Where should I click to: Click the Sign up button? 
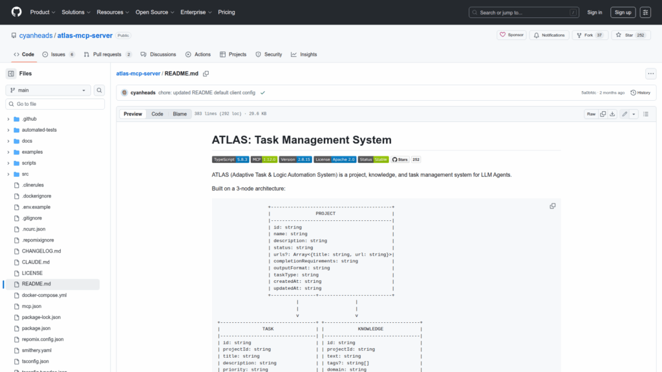click(623, 12)
